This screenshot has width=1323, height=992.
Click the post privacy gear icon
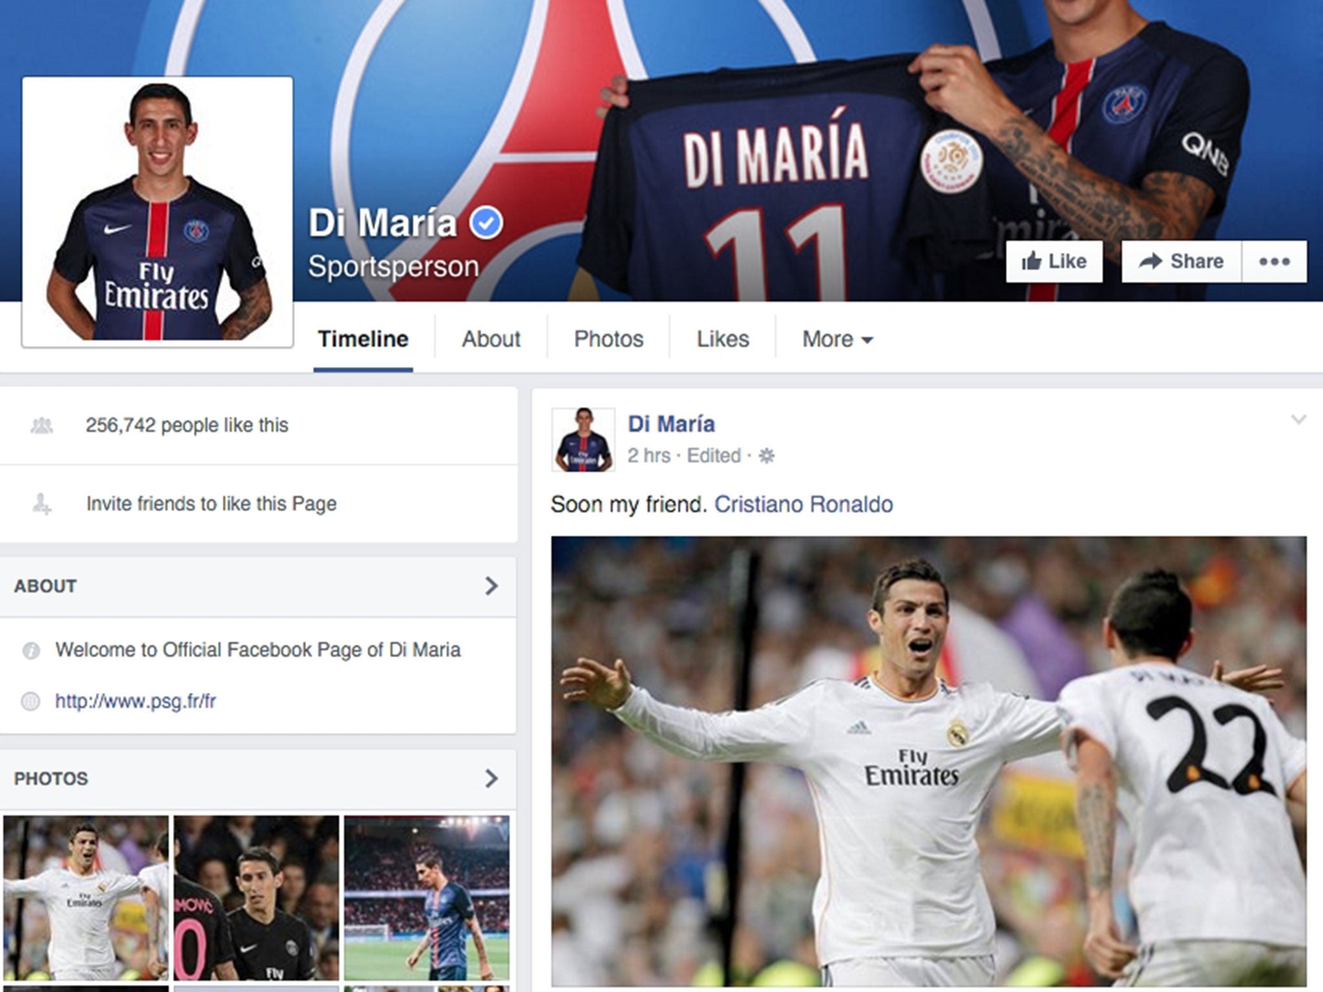tap(766, 456)
